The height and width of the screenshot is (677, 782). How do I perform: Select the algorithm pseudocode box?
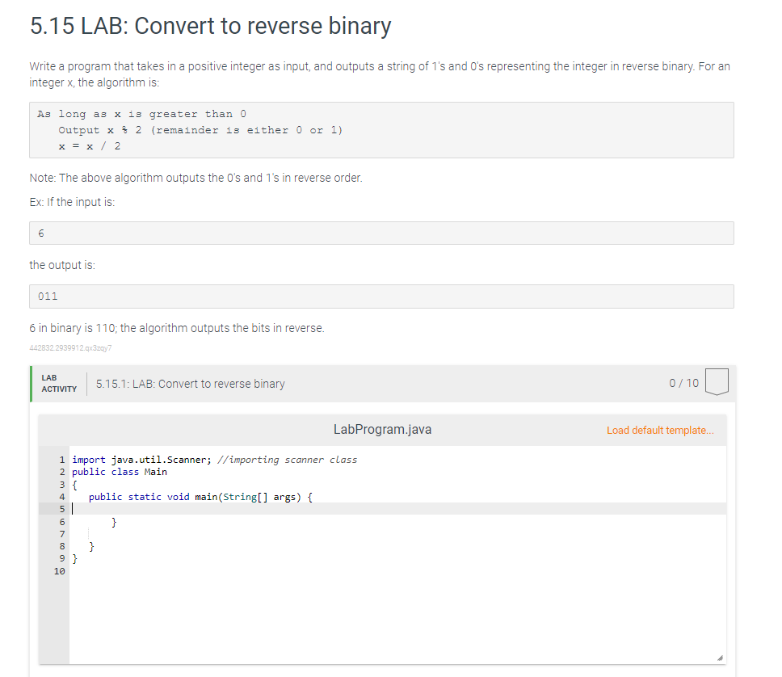[x=382, y=130]
